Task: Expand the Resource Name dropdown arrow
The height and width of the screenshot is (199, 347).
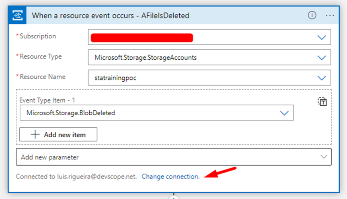Action: [x=322, y=78]
